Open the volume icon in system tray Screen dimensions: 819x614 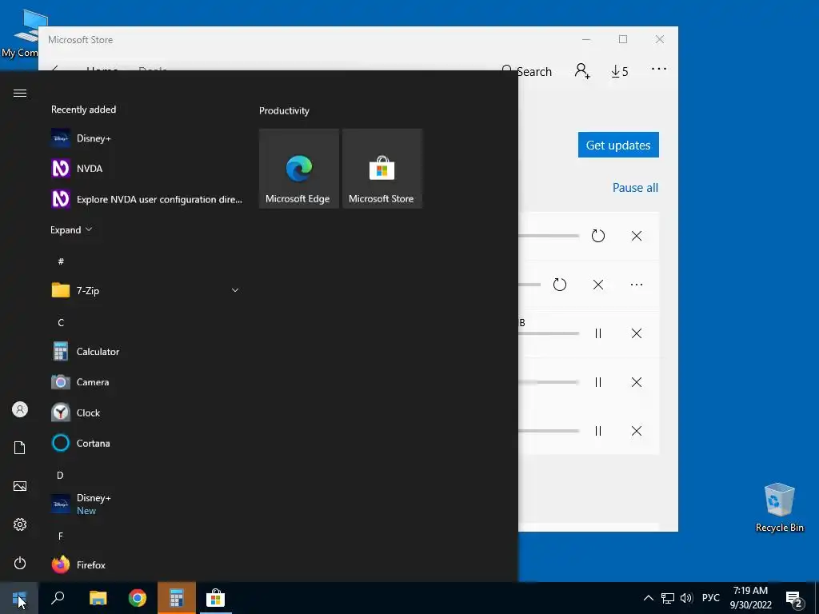(686, 598)
